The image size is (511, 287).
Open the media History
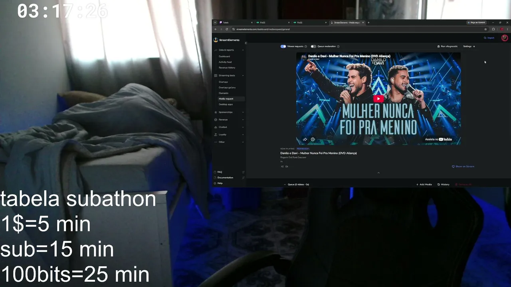pos(444,185)
